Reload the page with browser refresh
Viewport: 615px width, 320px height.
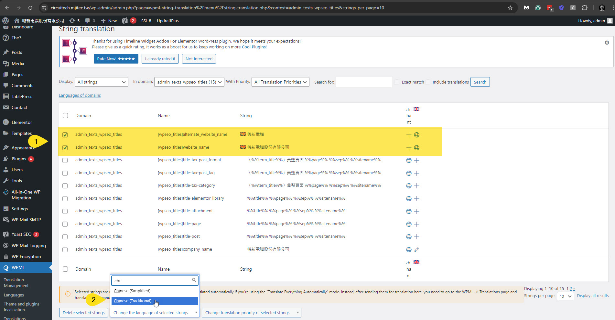(30, 8)
